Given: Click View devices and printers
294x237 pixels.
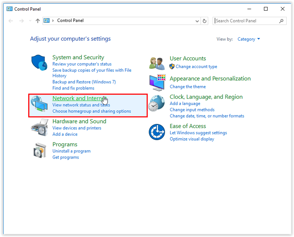Looking at the screenshot, I should tap(77, 128).
